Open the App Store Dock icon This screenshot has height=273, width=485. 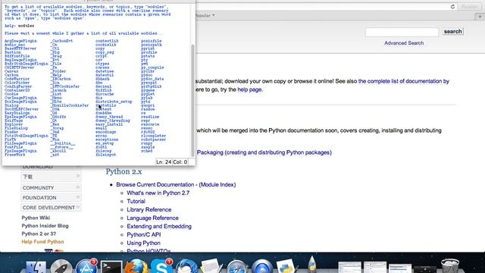86,267
